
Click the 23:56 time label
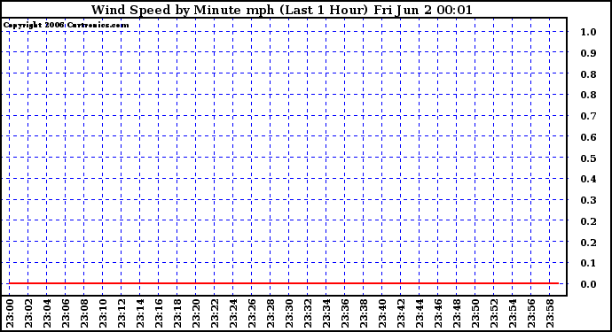(531, 313)
